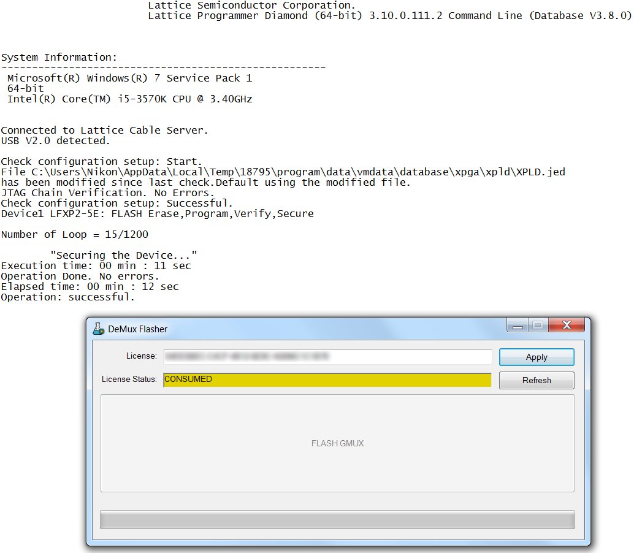Image resolution: width=634 pixels, height=553 pixels.
Task: Click the 'Securing the Device...' message
Action: click(x=124, y=256)
